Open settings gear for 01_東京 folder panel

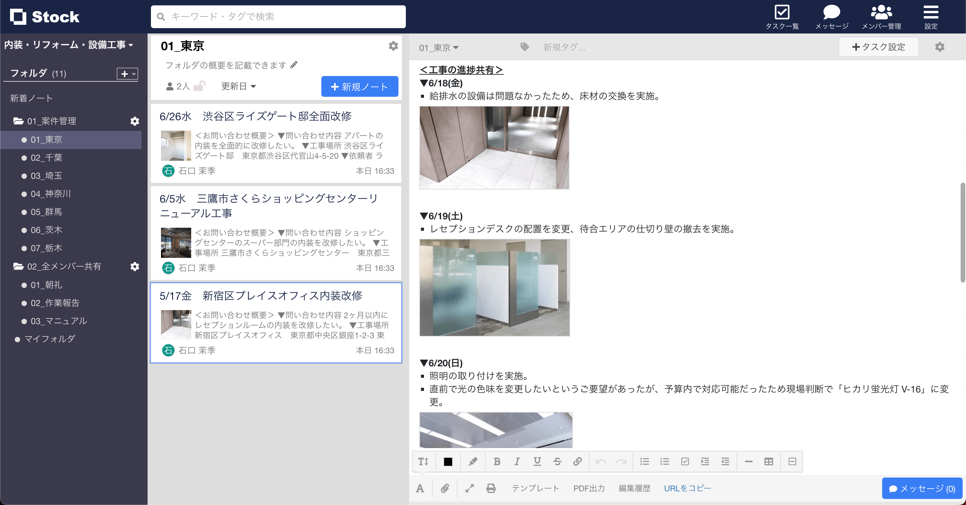(393, 46)
